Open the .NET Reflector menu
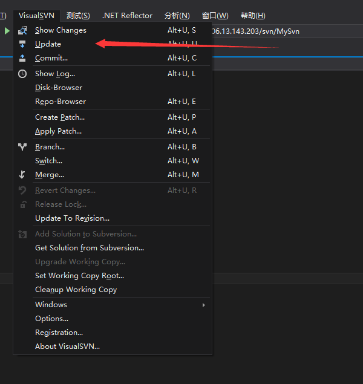 tap(127, 16)
